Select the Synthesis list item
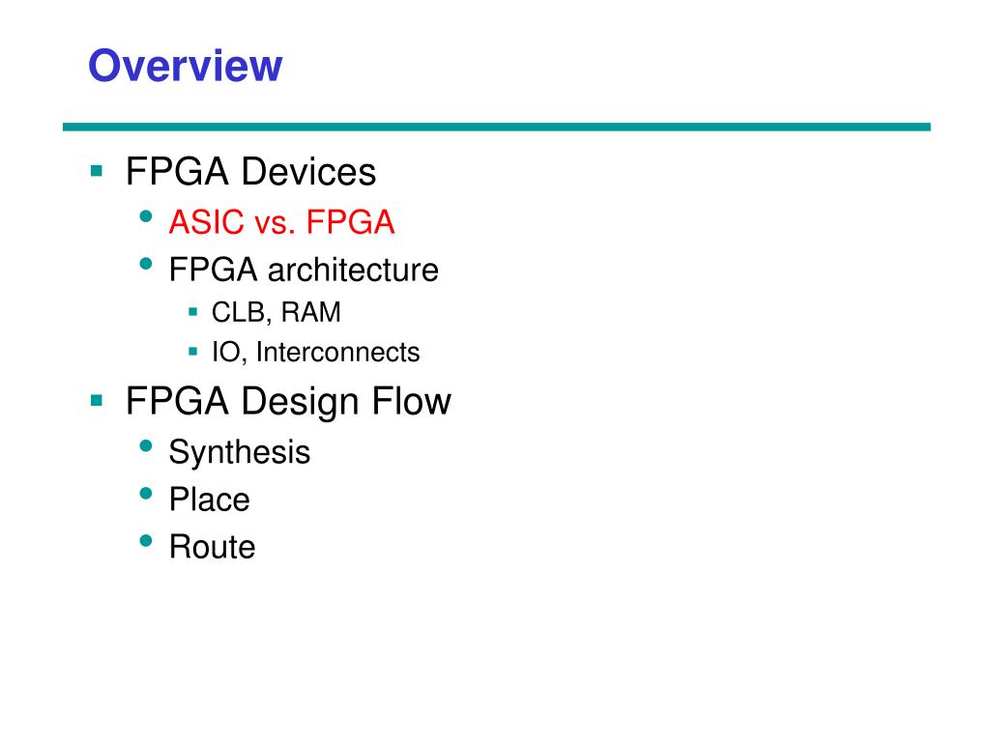990x742 pixels. click(x=240, y=452)
